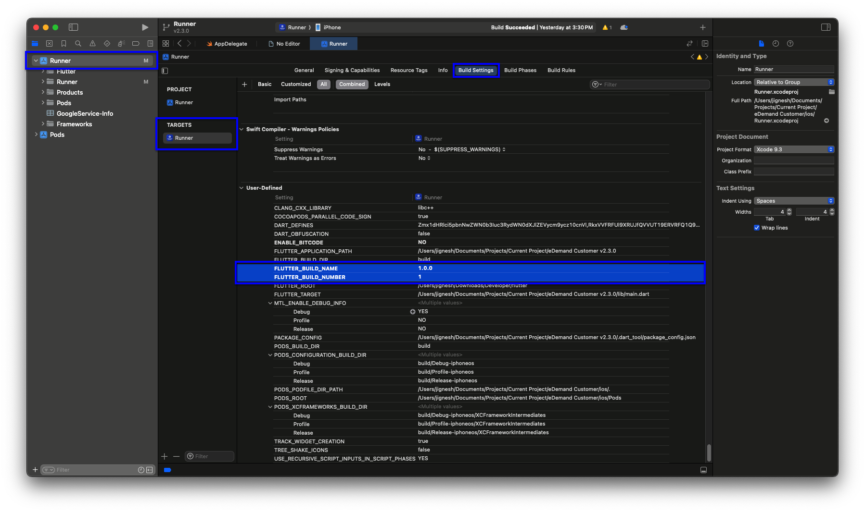Open the Project Format dropdown
Image resolution: width=865 pixels, height=512 pixels.
tap(793, 149)
